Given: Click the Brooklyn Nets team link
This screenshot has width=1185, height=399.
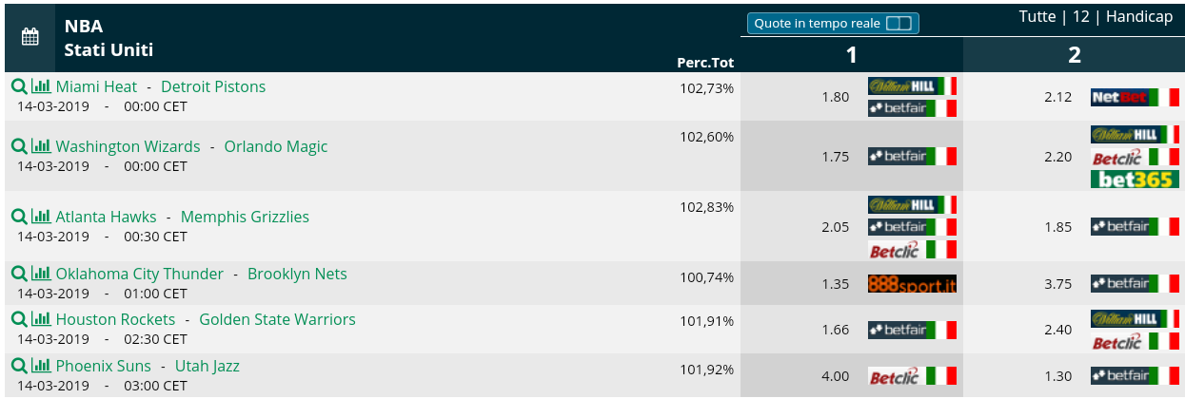Looking at the screenshot, I should coord(297,274).
